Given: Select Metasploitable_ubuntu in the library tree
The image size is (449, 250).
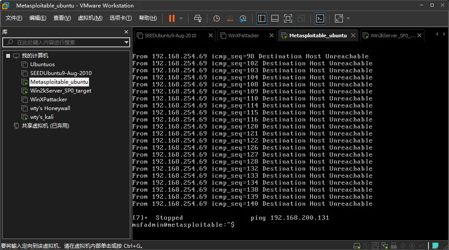Looking at the screenshot, I should [x=59, y=82].
